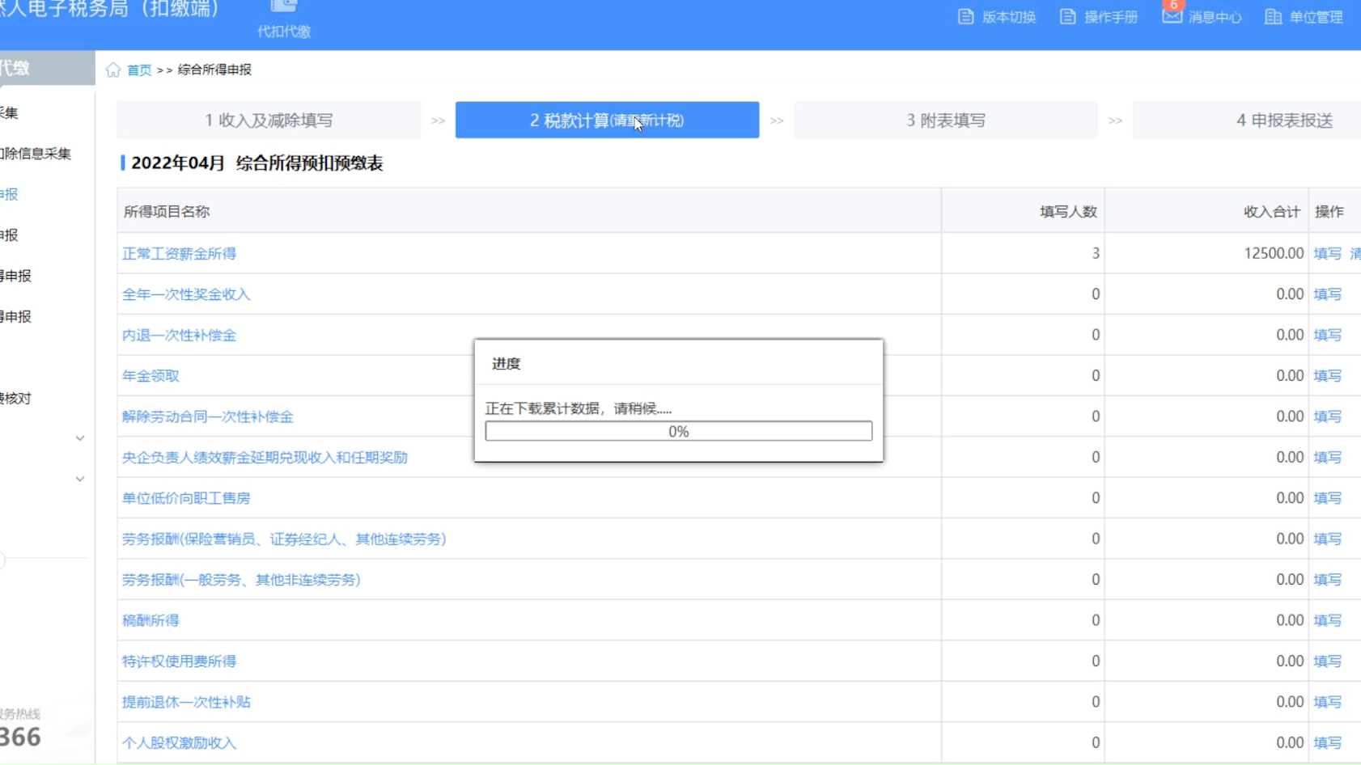Go to 首页 breadcrumb link
The width and height of the screenshot is (1361, 765).
(x=139, y=70)
